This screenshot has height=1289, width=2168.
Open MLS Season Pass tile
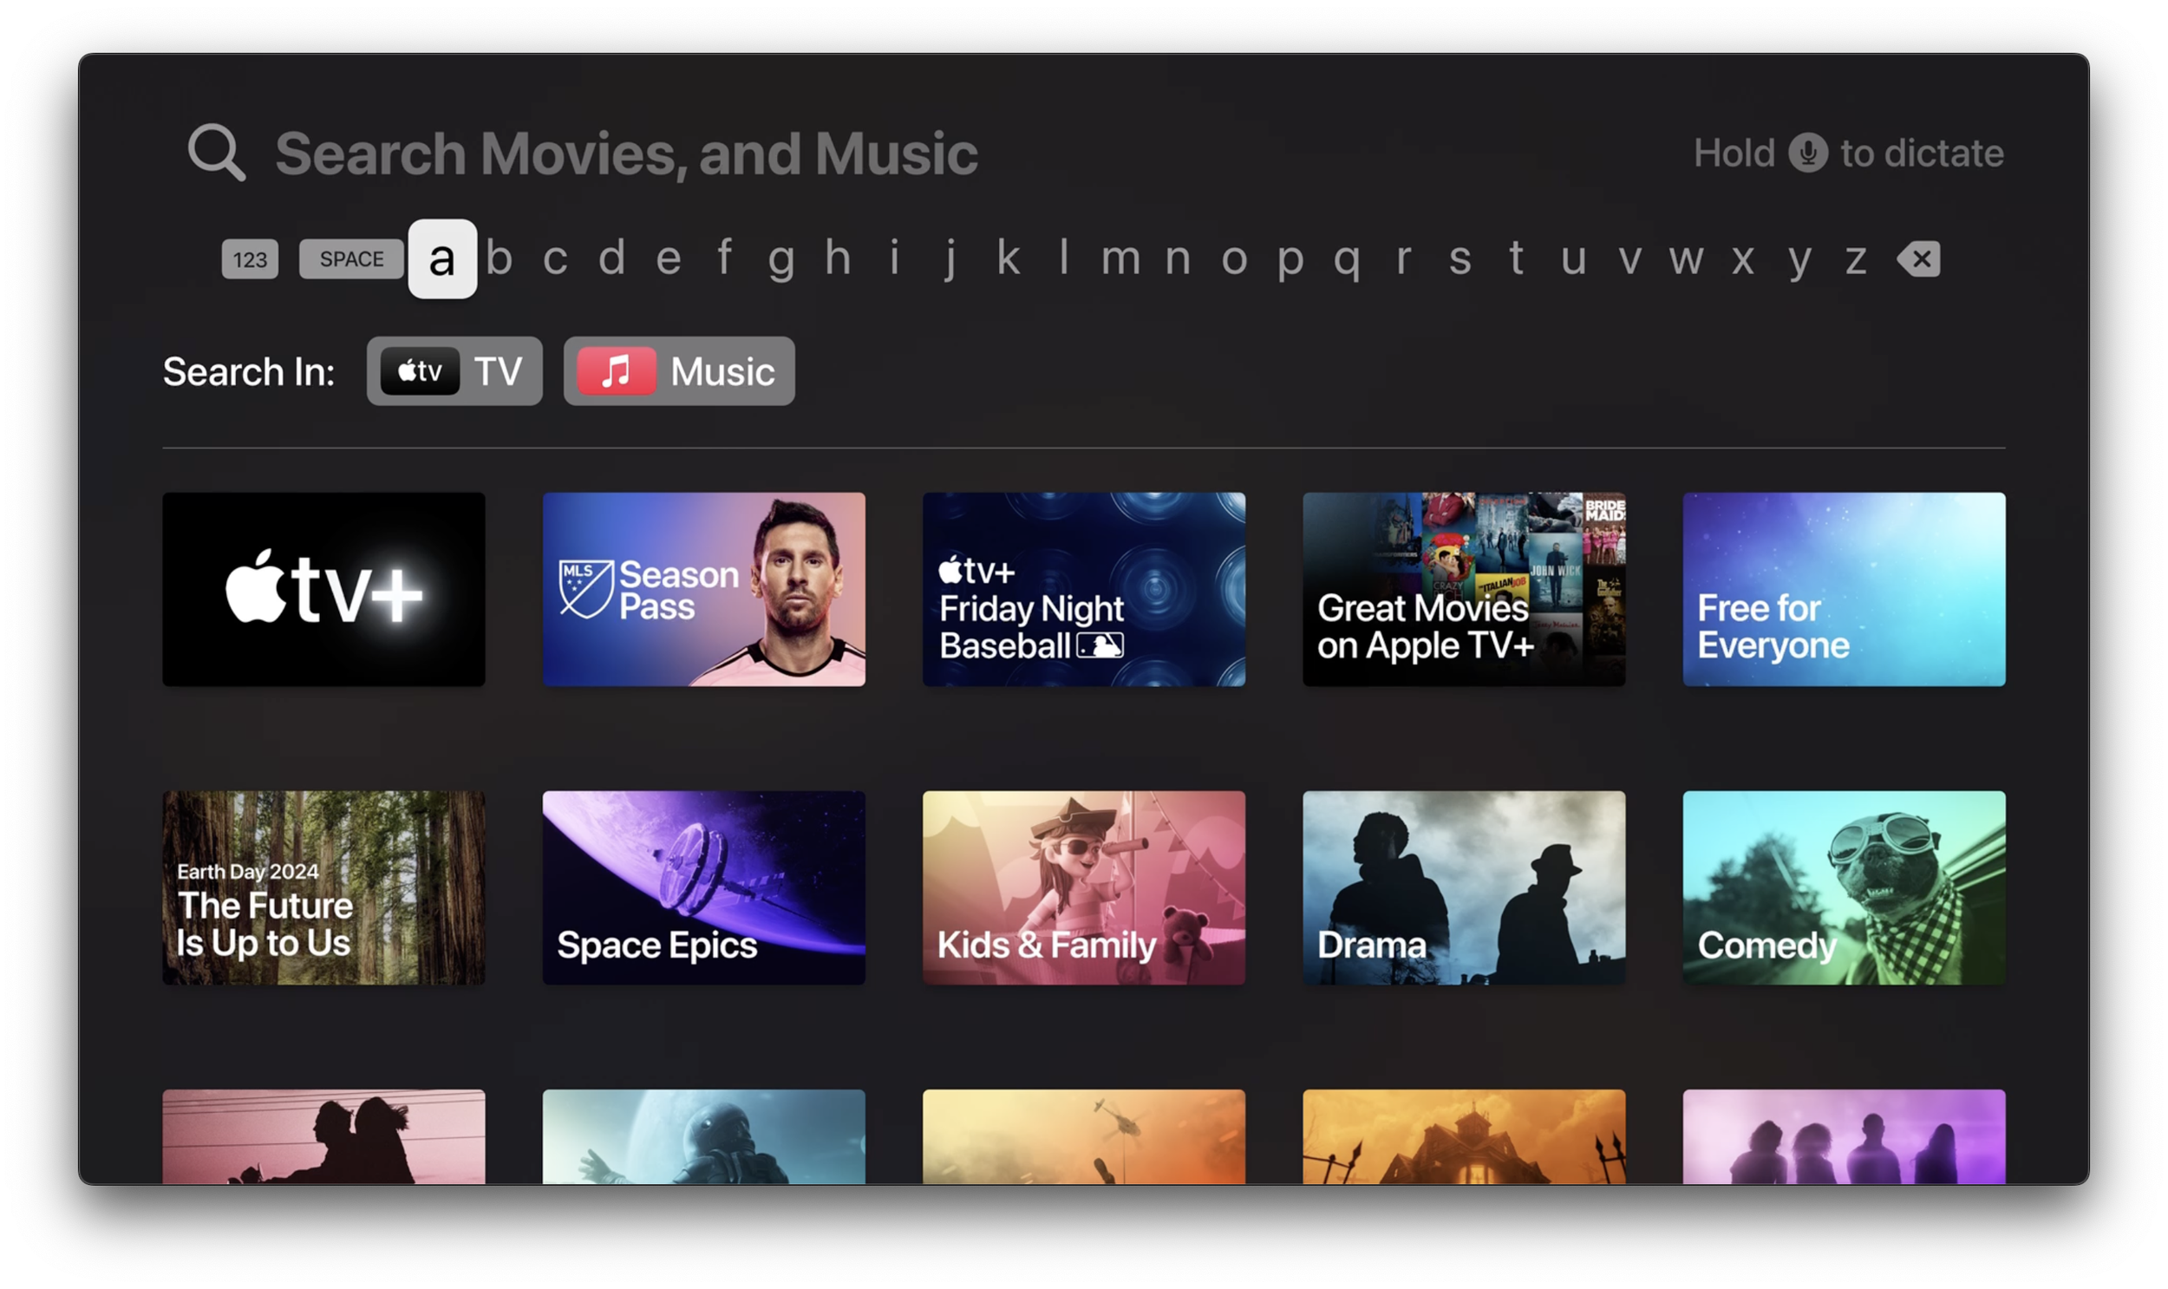[x=703, y=590]
